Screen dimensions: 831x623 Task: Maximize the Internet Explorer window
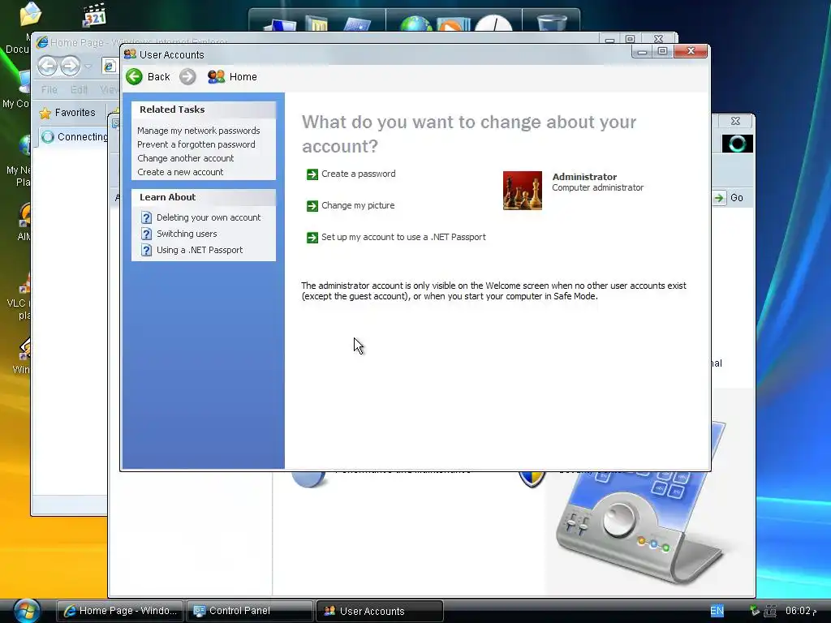tap(630, 39)
